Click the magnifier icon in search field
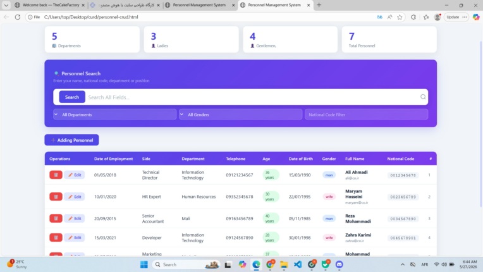The image size is (483, 272). [423, 97]
